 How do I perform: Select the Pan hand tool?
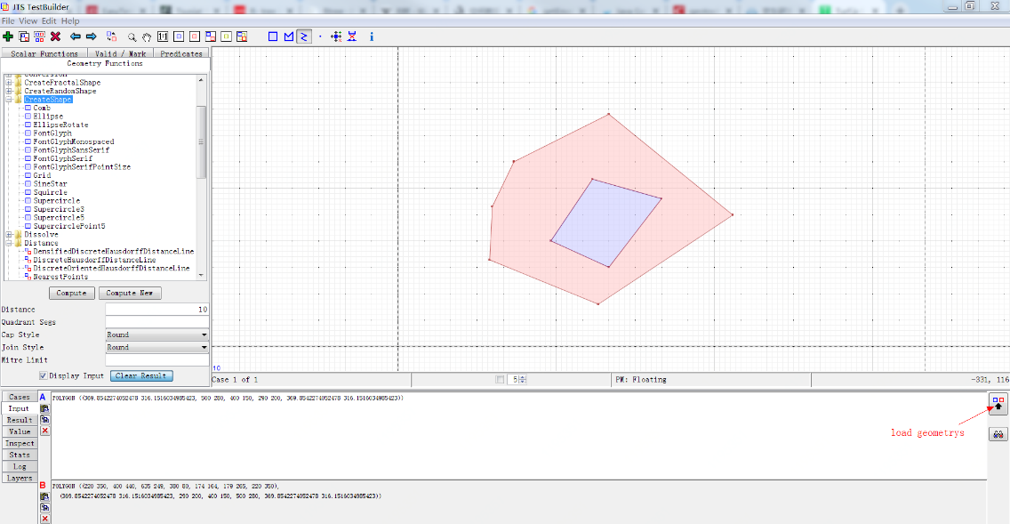146,36
